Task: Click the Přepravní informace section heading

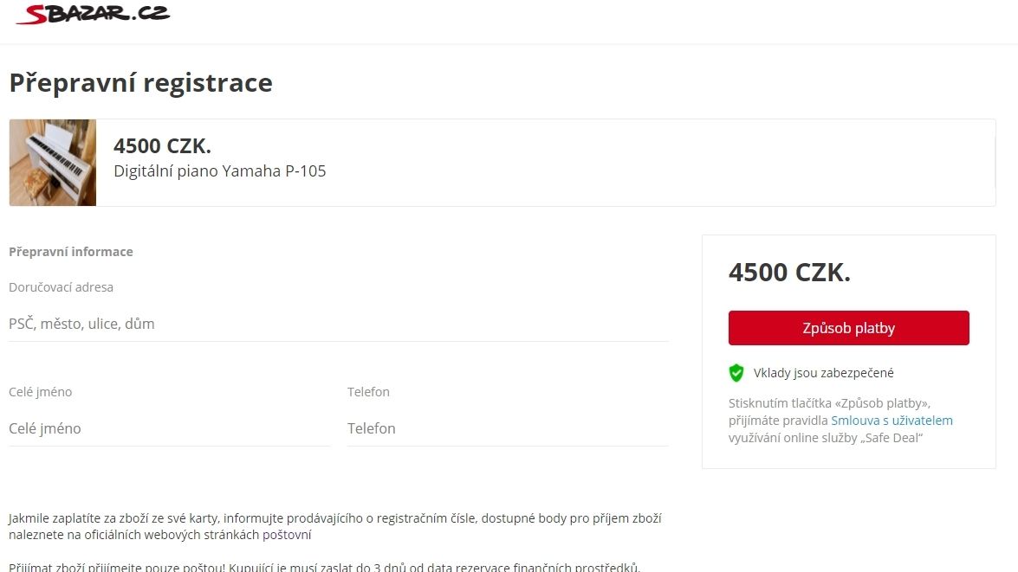Action: 71,252
